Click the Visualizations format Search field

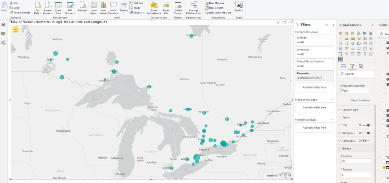click(356, 74)
